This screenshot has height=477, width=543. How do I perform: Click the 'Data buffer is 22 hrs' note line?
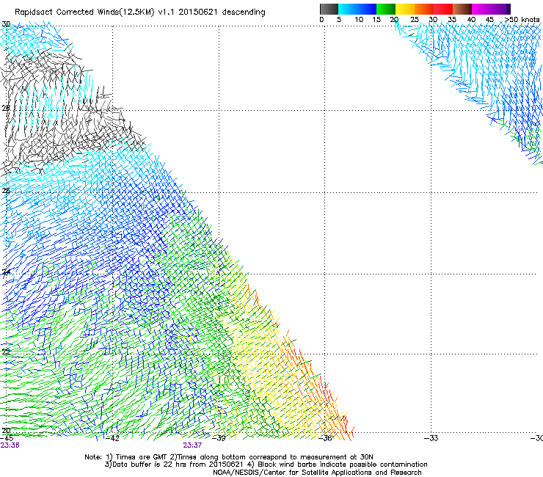pyautogui.click(x=266, y=465)
